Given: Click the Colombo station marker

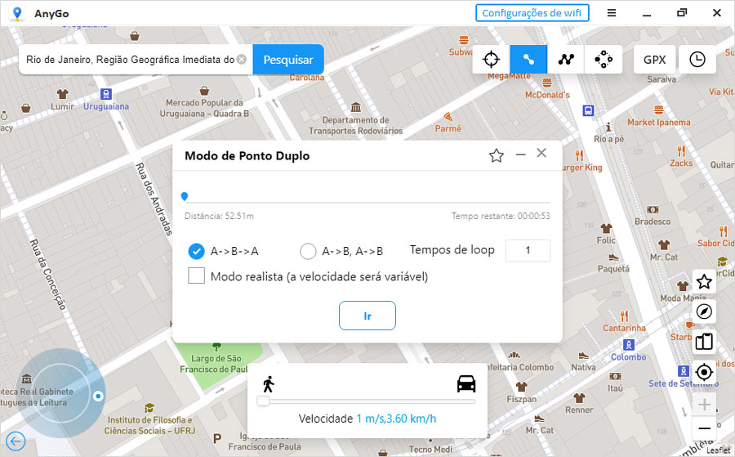Looking at the screenshot, I should [629, 345].
